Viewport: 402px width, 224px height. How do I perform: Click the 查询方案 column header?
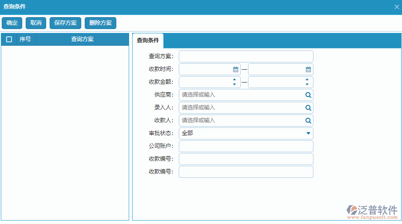(82, 39)
